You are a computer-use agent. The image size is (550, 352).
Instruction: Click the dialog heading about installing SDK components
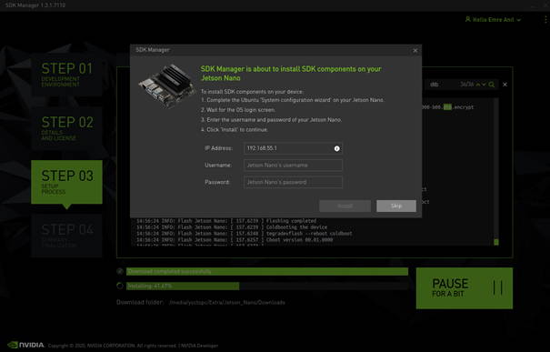click(x=291, y=74)
